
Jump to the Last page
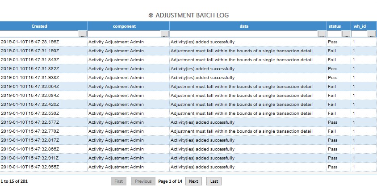214,181
